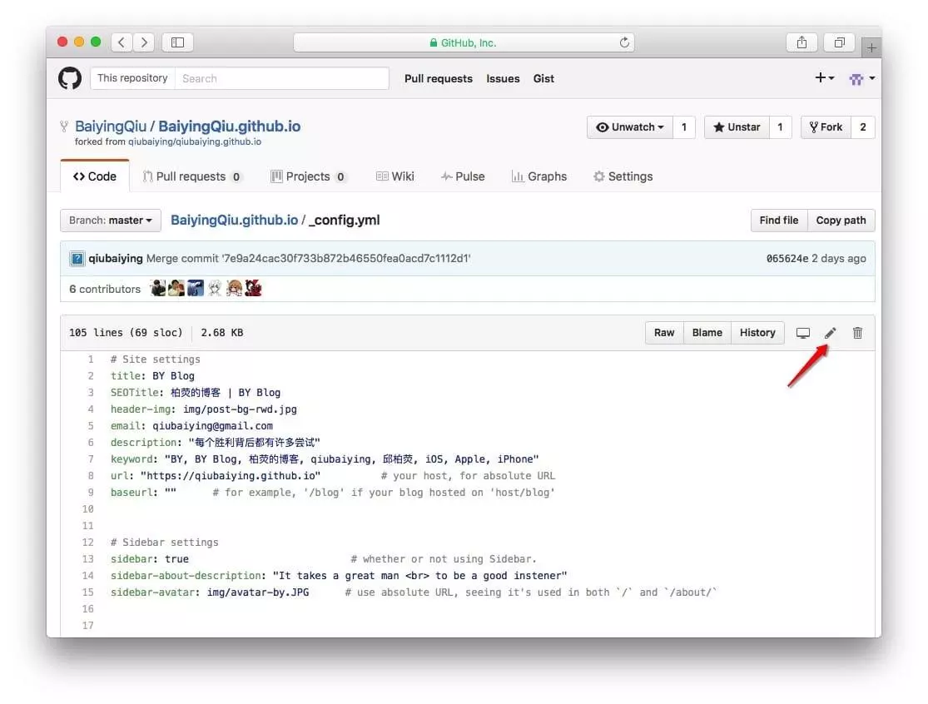Go forward with Safari's forward arrow
928x704 pixels.
click(x=144, y=42)
